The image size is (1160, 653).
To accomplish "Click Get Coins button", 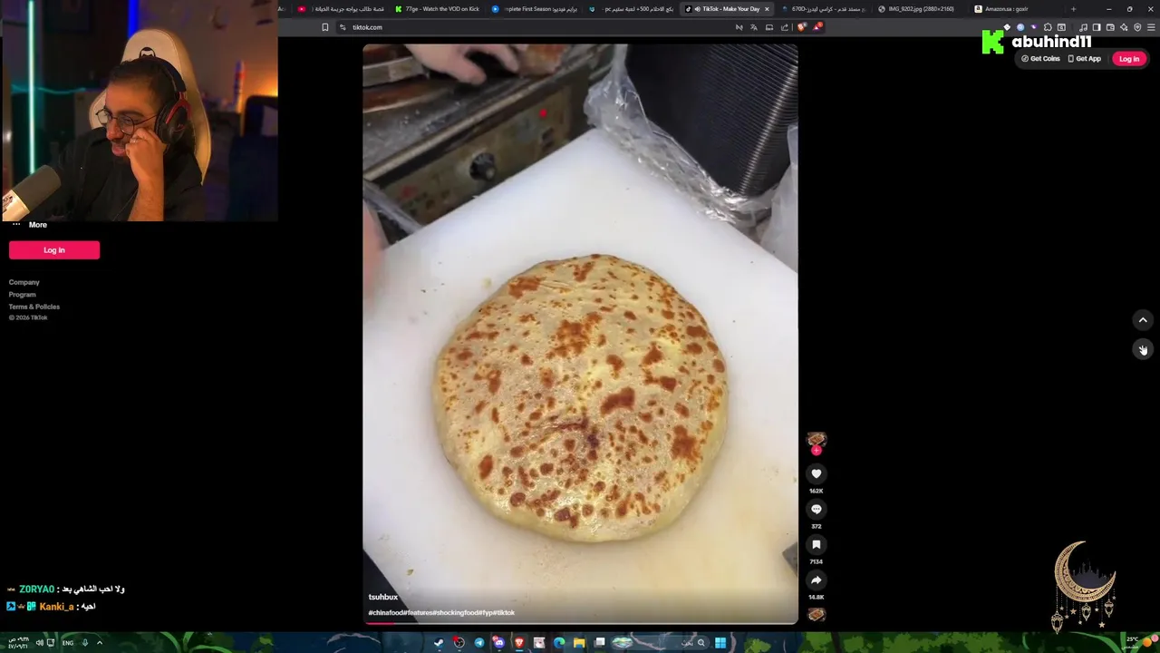I will [x=1040, y=59].
